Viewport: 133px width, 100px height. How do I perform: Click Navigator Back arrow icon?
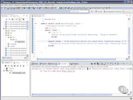[6, 19]
